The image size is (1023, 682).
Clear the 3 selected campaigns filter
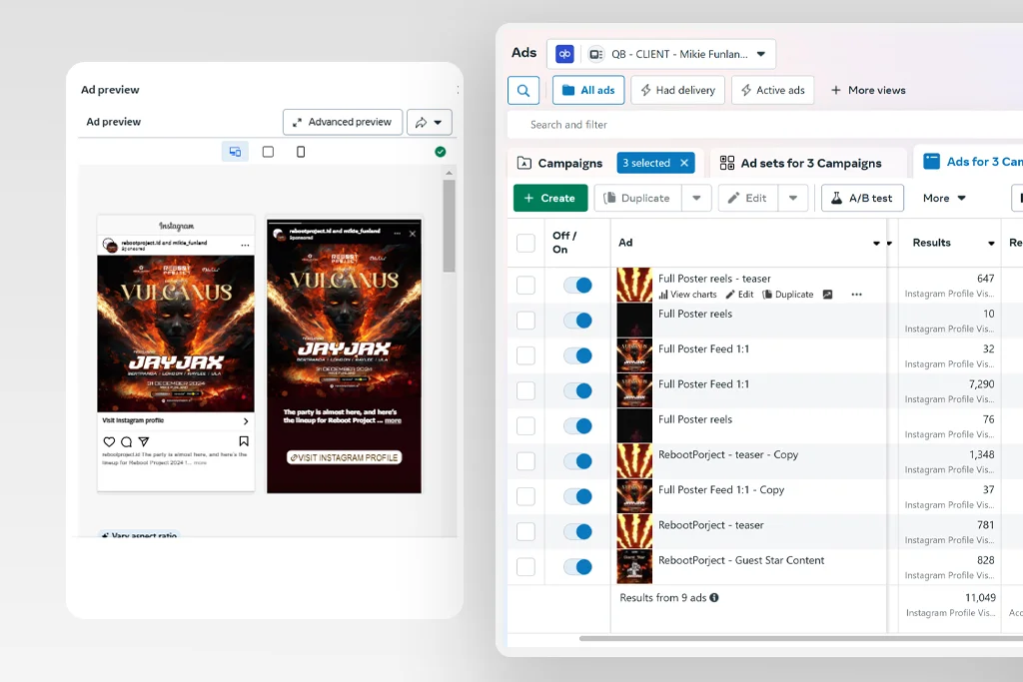click(x=684, y=163)
